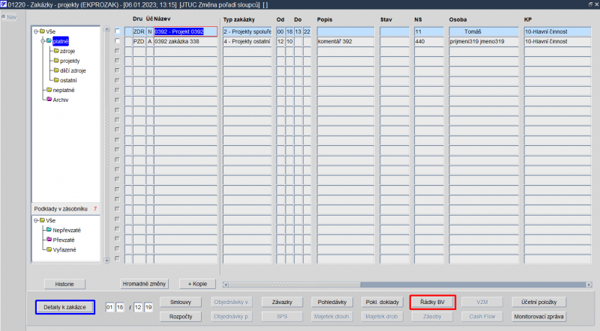600x331 pixels.
Task: Select the neplatné folder icon
Action: point(49,90)
